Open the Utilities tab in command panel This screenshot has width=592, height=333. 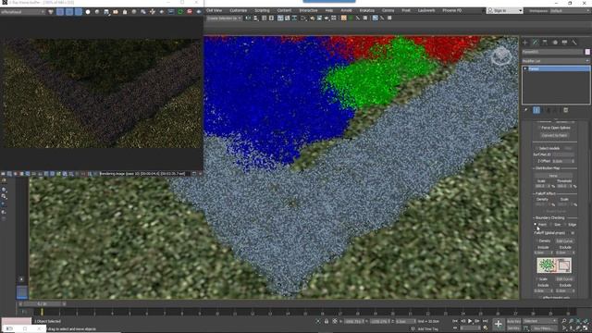574,43
